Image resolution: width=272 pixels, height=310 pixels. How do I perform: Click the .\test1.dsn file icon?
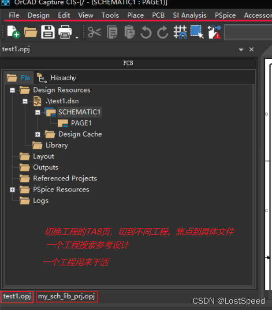tap(37, 101)
